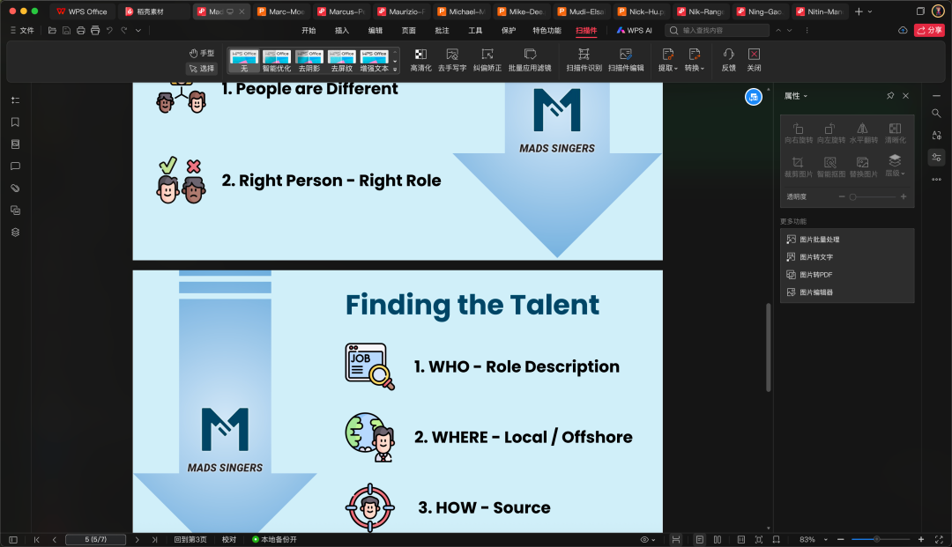Click the print icon in quick toolbar

point(81,30)
